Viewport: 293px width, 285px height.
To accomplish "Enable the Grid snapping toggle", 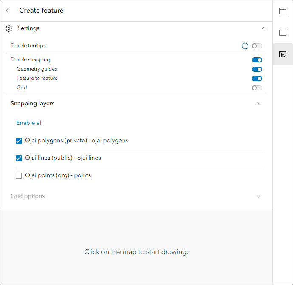I will point(256,88).
